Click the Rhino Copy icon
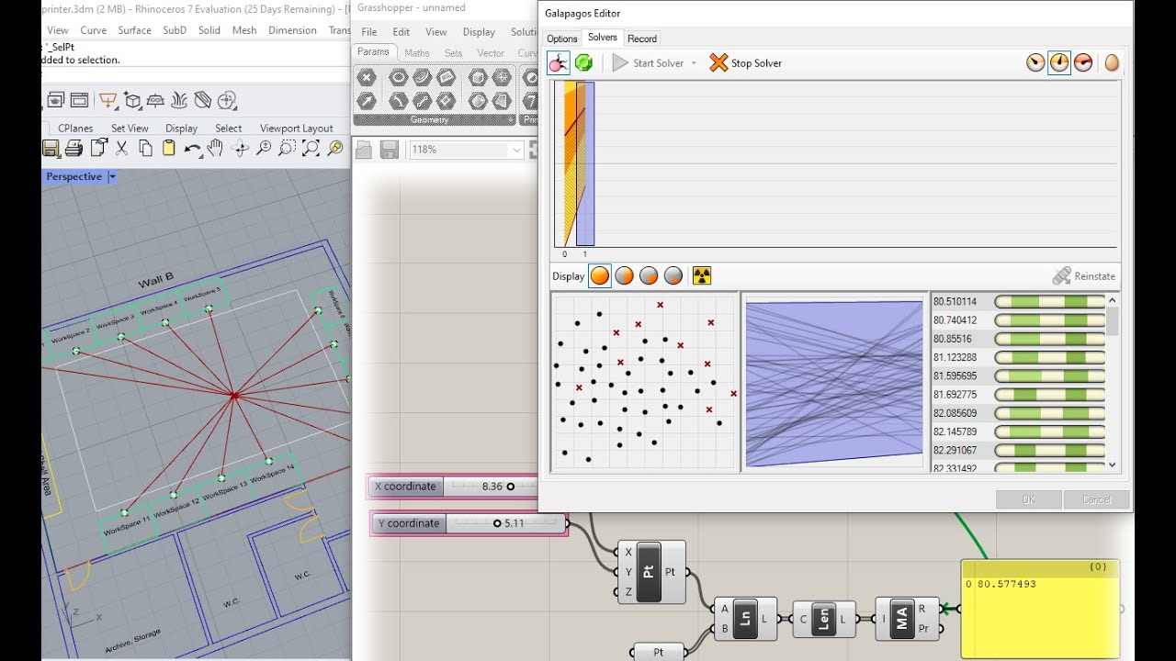Image resolution: width=1176 pixels, height=661 pixels. click(145, 148)
